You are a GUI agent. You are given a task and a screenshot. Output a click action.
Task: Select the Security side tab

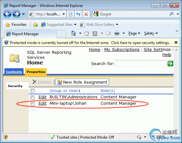tap(17, 86)
